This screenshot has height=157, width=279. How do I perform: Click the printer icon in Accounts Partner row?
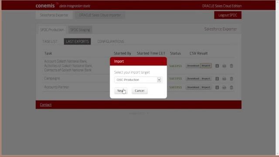coord(224,87)
